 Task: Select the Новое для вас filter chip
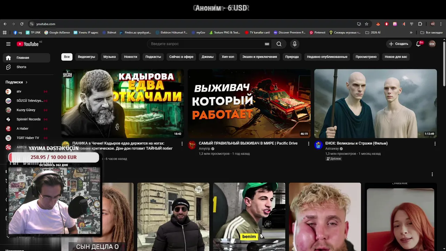coord(396,57)
